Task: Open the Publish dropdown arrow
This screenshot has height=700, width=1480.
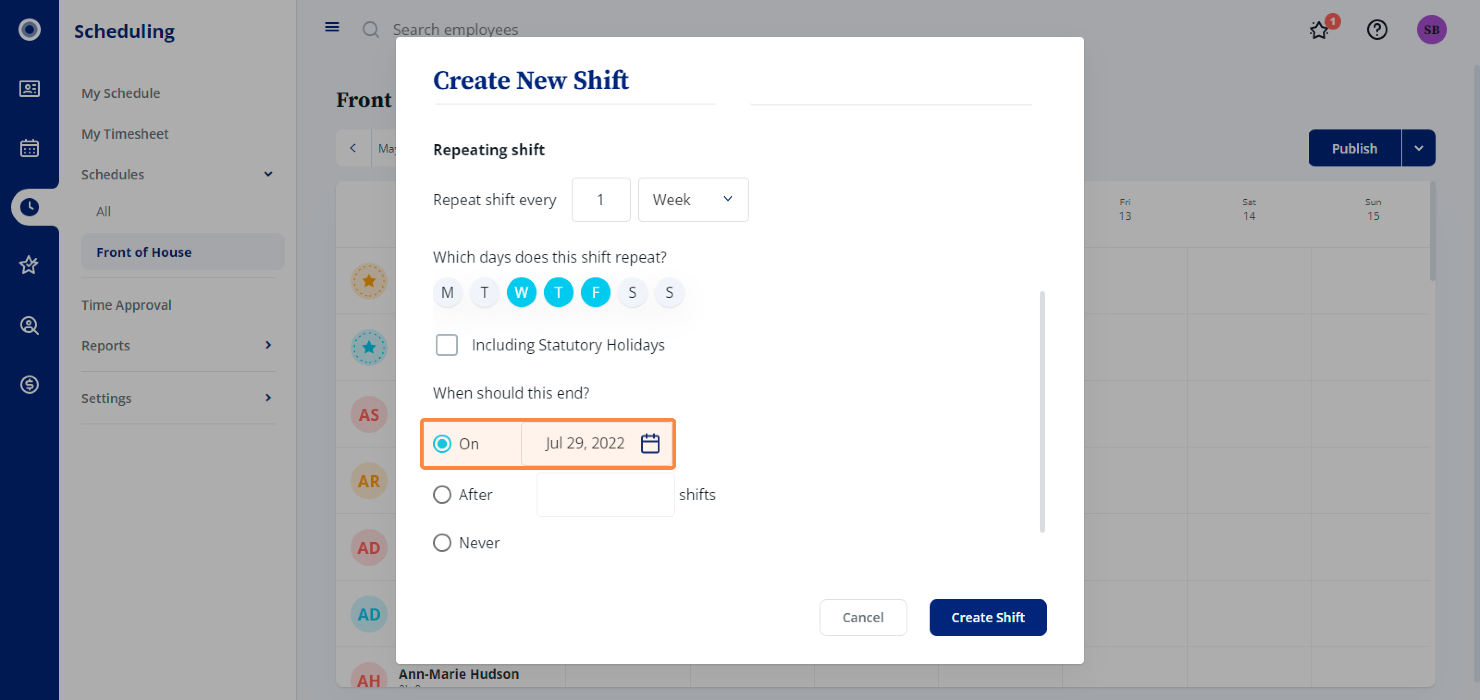Action: pyautogui.click(x=1418, y=148)
